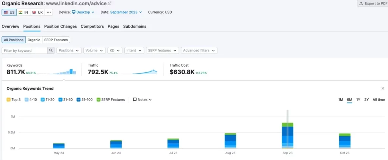Screen dimensions: 388x160
Task: Select the SERP Features positions filter
Action: point(56,40)
